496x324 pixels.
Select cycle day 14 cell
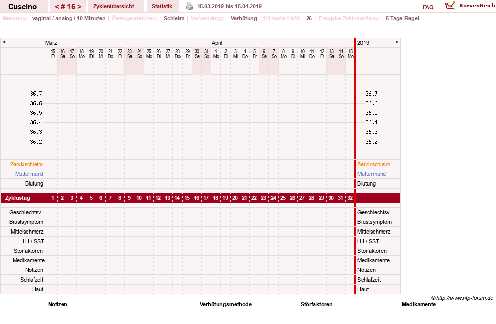pos(177,198)
